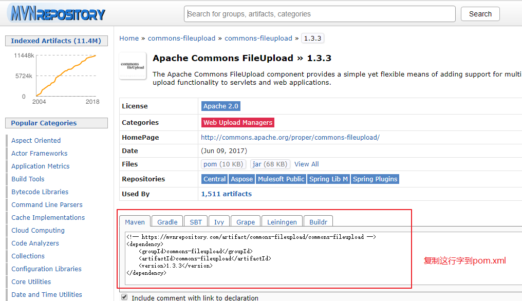Open the Web Upload Managers category
Image resolution: width=522 pixels, height=301 pixels.
point(238,123)
